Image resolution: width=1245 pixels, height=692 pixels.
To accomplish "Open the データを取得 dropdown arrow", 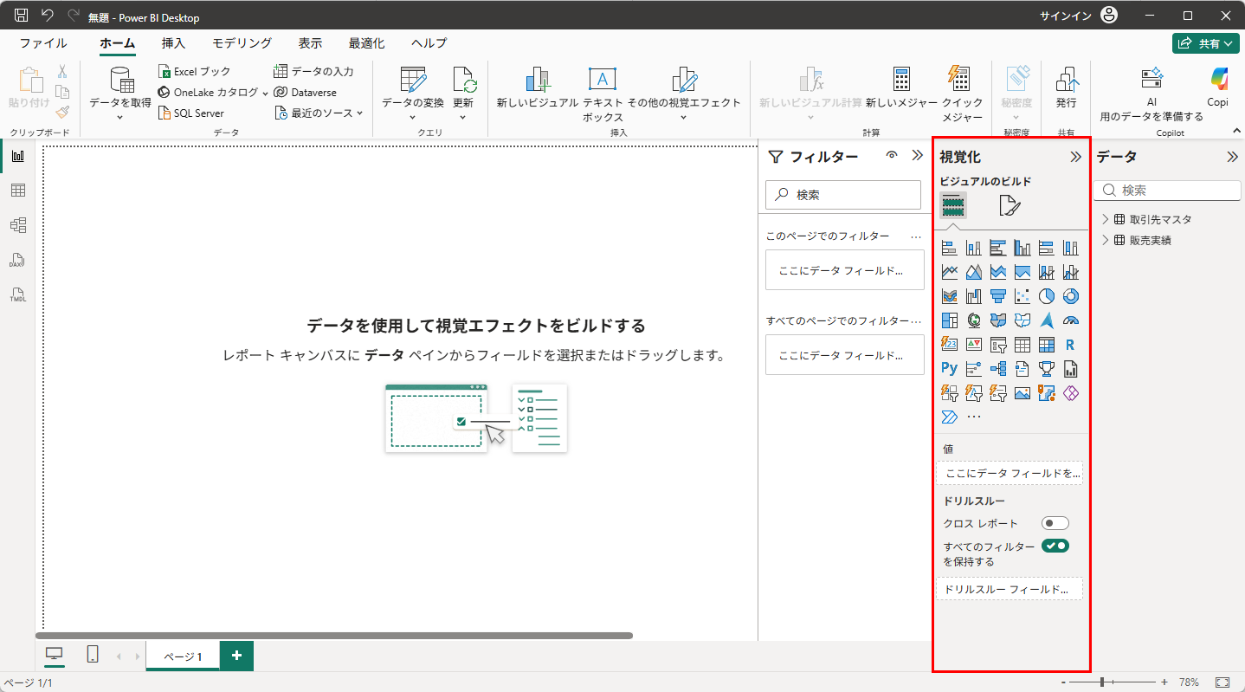I will coord(120,117).
